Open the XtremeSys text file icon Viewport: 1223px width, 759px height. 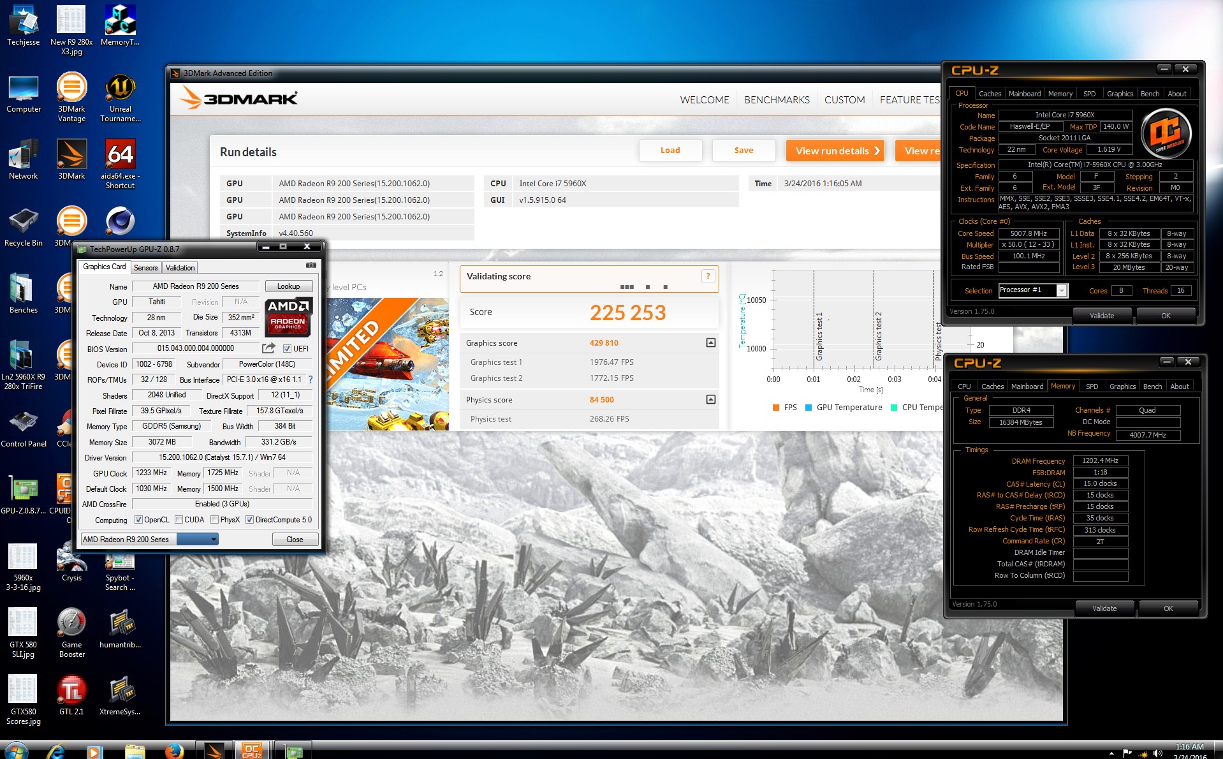[x=120, y=695]
